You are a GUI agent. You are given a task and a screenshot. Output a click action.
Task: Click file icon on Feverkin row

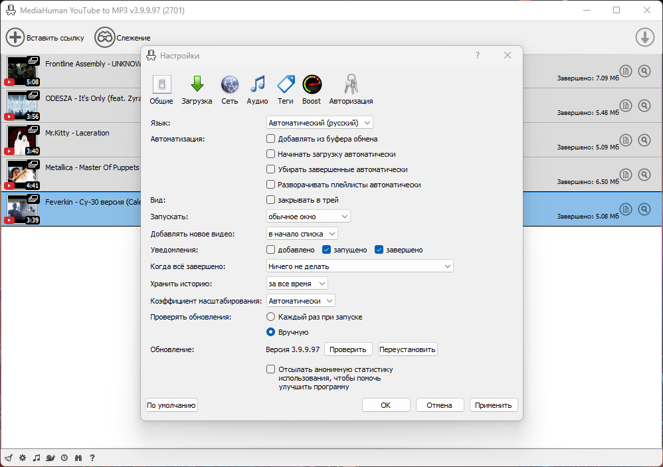626,209
